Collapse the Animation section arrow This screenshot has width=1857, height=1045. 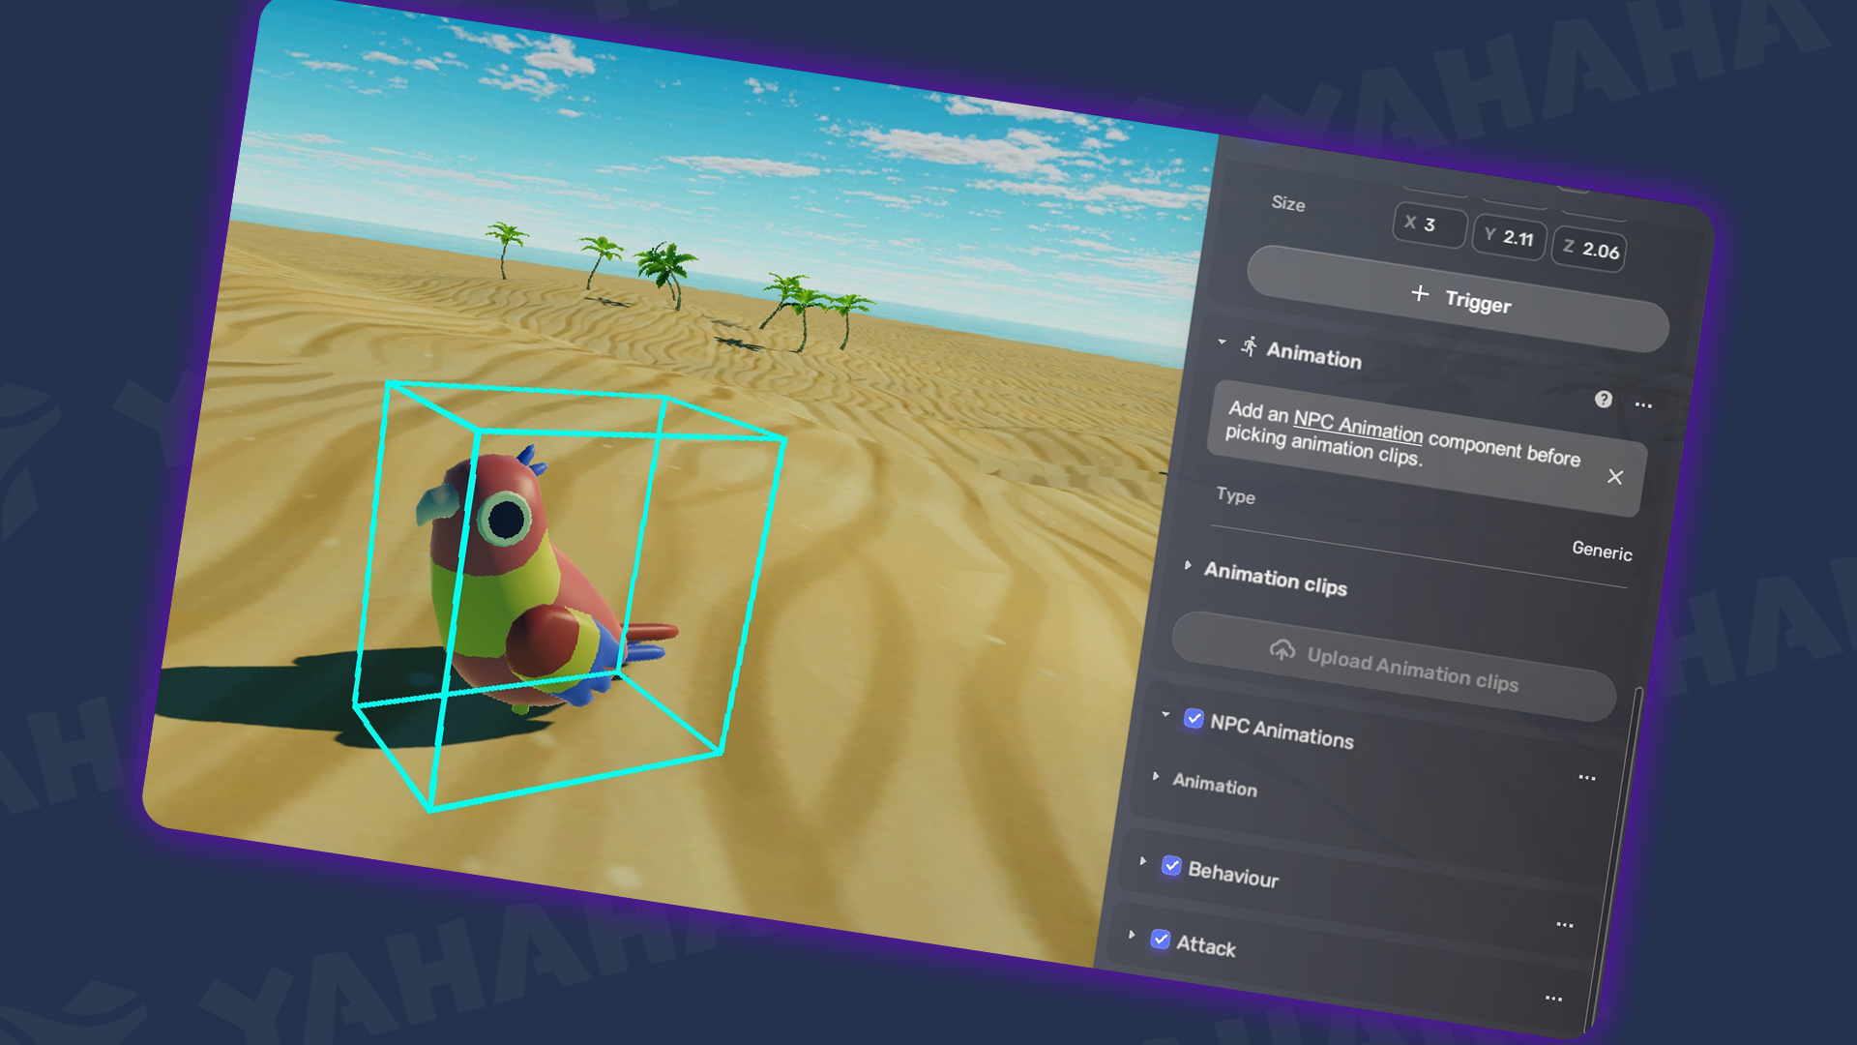point(1222,342)
